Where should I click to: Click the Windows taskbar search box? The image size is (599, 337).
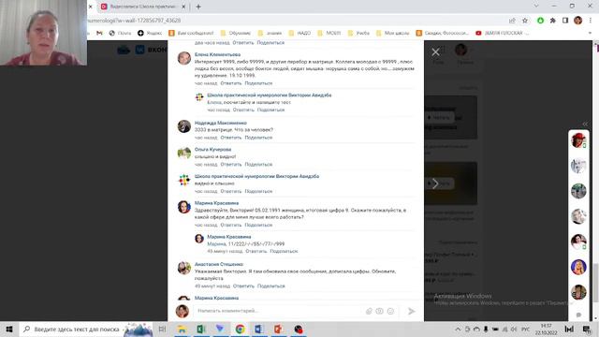86,330
